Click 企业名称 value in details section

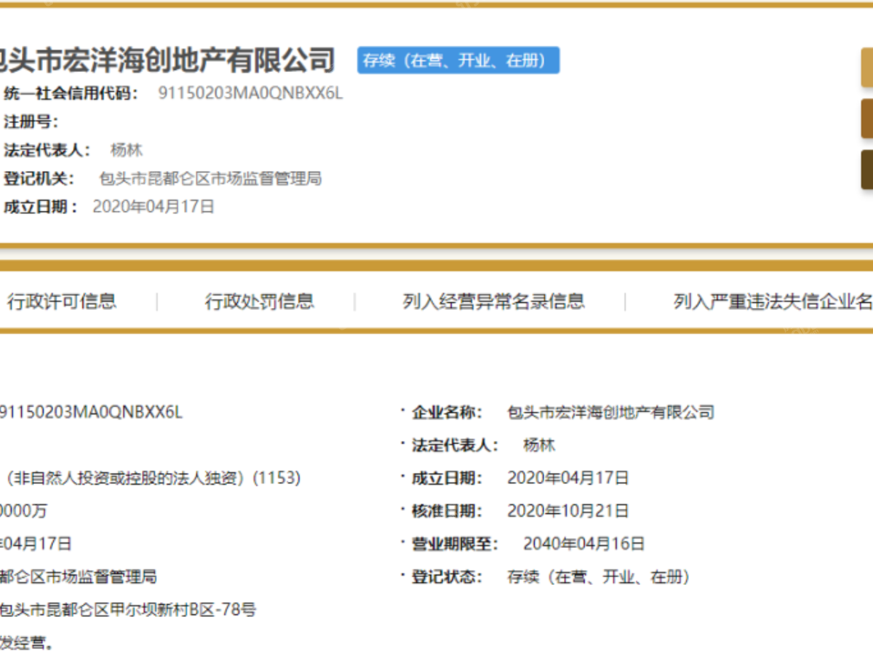(x=610, y=413)
